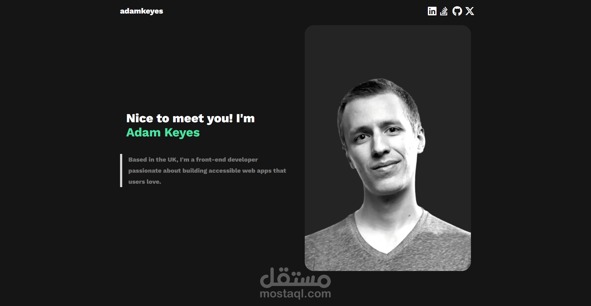Click the green 'Adam Keyes' name

point(163,133)
